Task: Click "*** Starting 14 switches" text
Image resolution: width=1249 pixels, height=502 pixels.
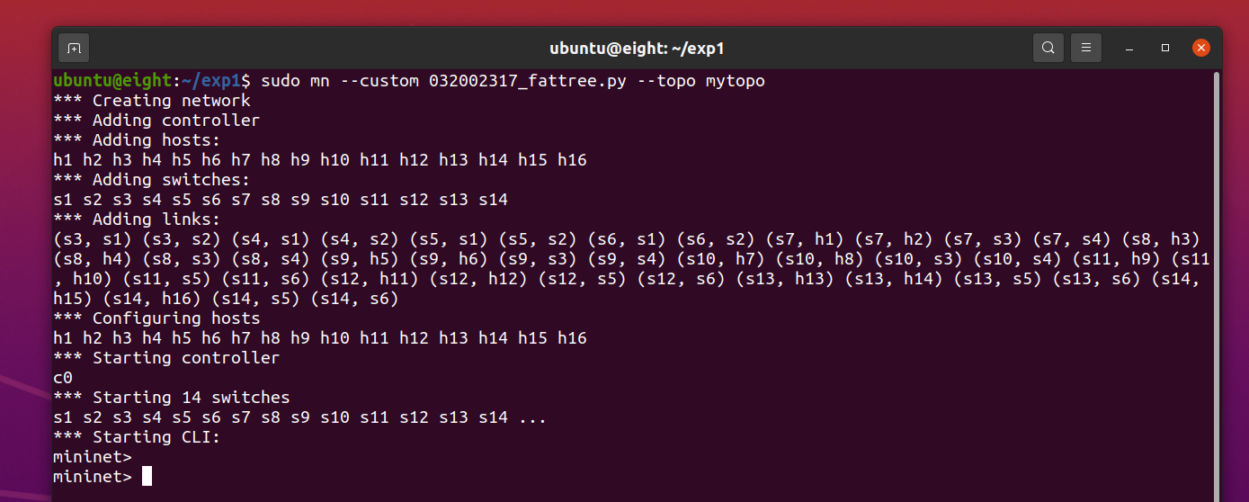Action: point(171,398)
